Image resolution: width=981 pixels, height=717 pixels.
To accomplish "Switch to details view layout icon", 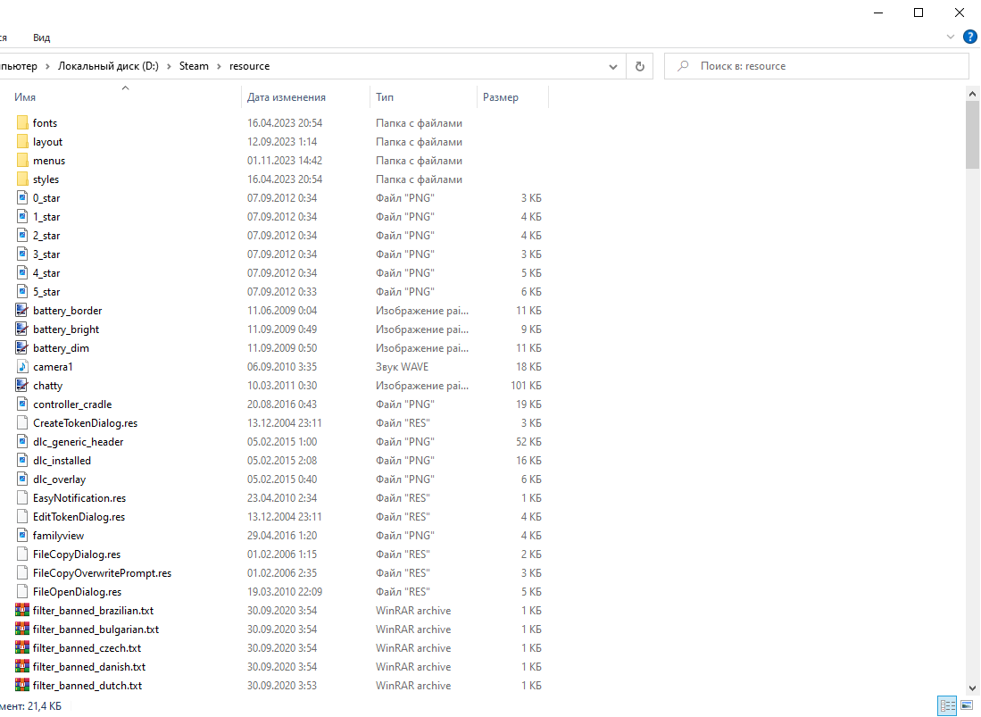I will tap(947, 705).
